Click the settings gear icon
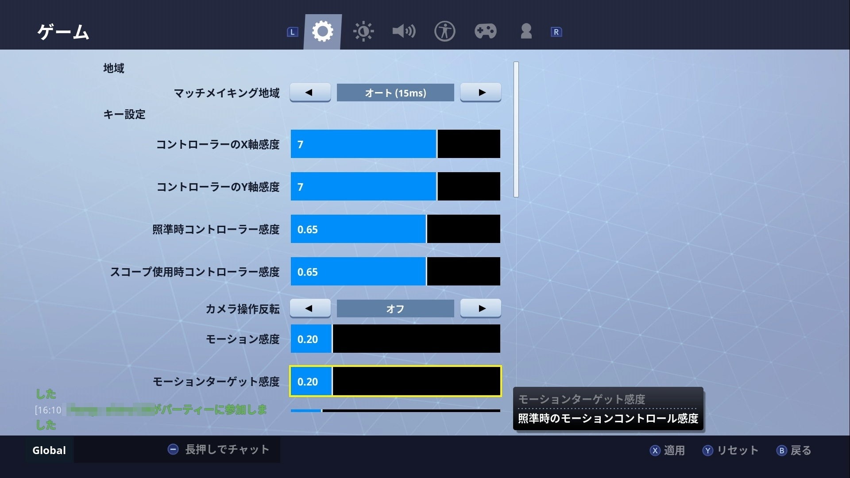This screenshot has width=850, height=478. click(x=325, y=31)
